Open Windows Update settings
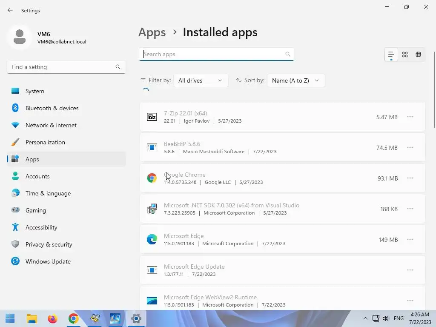 66,261
